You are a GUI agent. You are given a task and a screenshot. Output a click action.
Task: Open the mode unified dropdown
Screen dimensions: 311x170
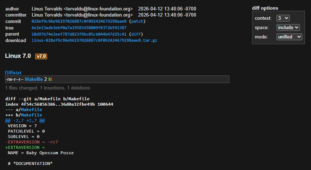(289, 37)
